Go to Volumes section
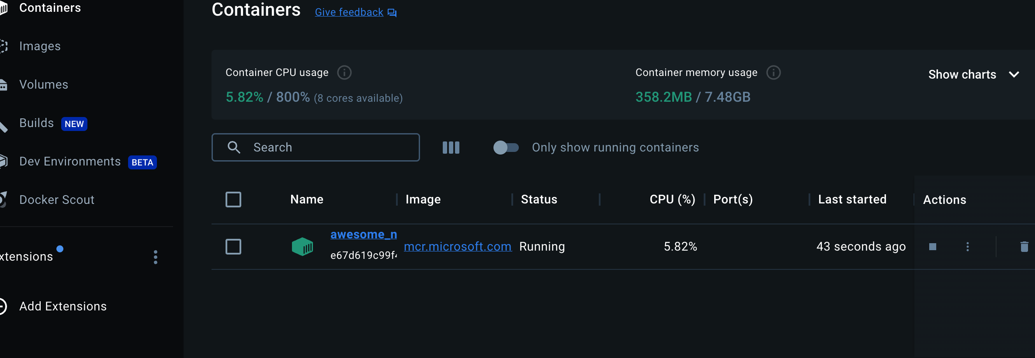The width and height of the screenshot is (1035, 358). (44, 85)
